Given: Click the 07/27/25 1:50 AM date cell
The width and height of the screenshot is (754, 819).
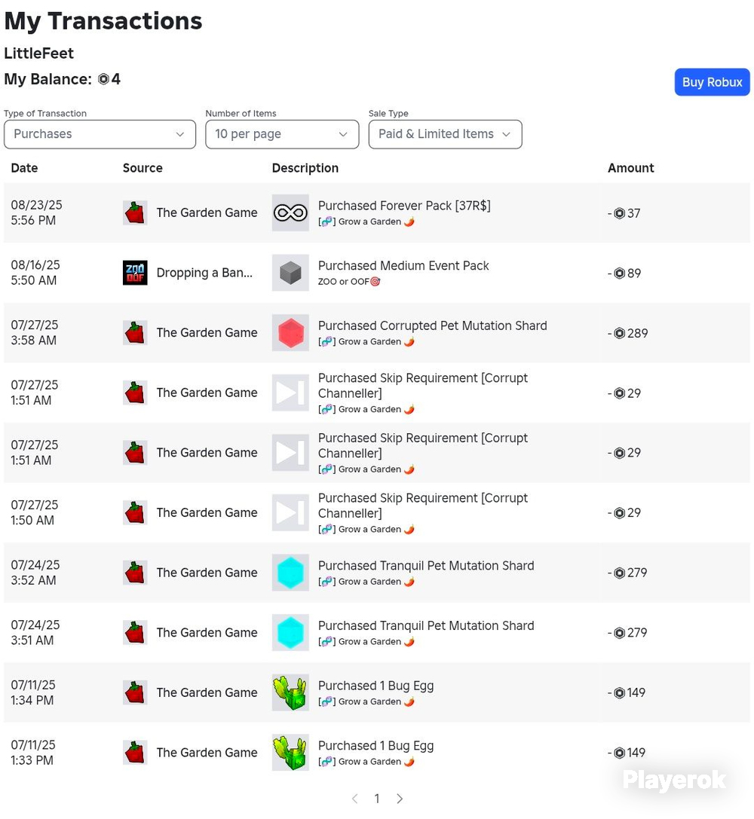Looking at the screenshot, I should click(35, 512).
